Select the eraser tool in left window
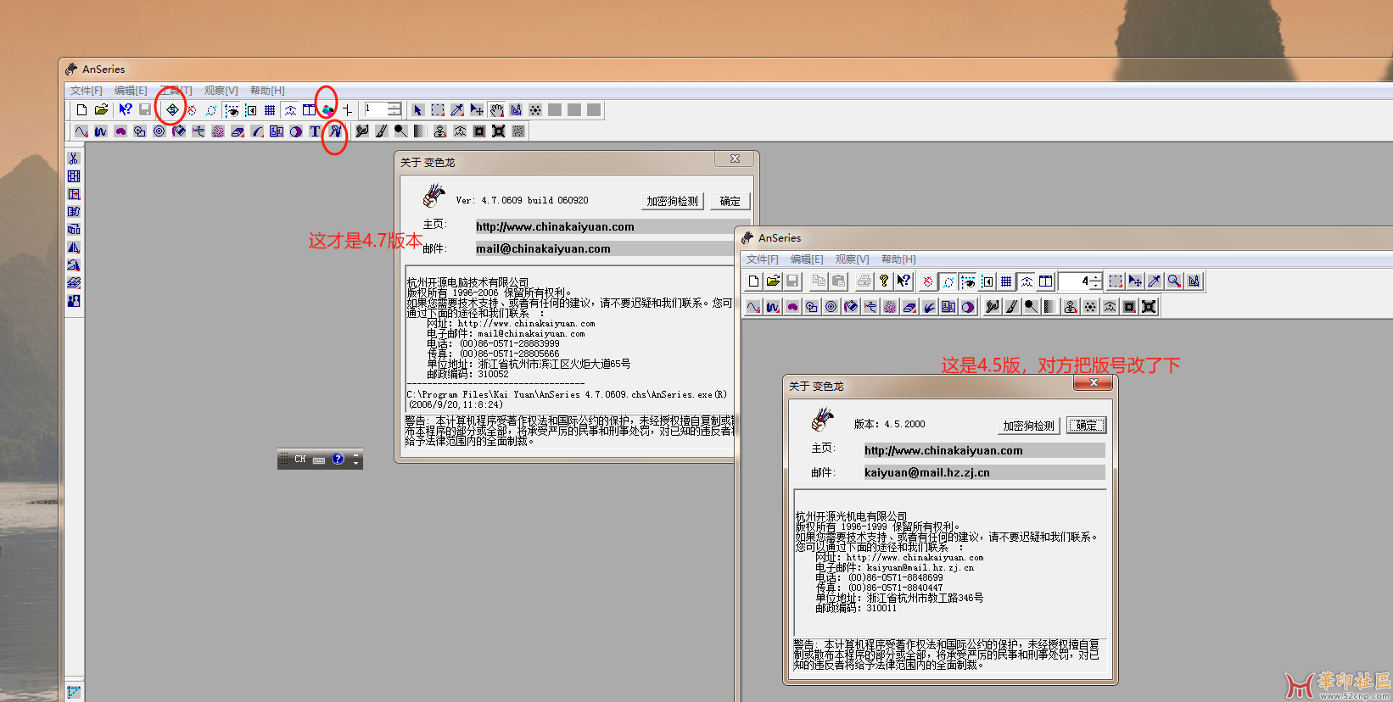 pos(238,131)
